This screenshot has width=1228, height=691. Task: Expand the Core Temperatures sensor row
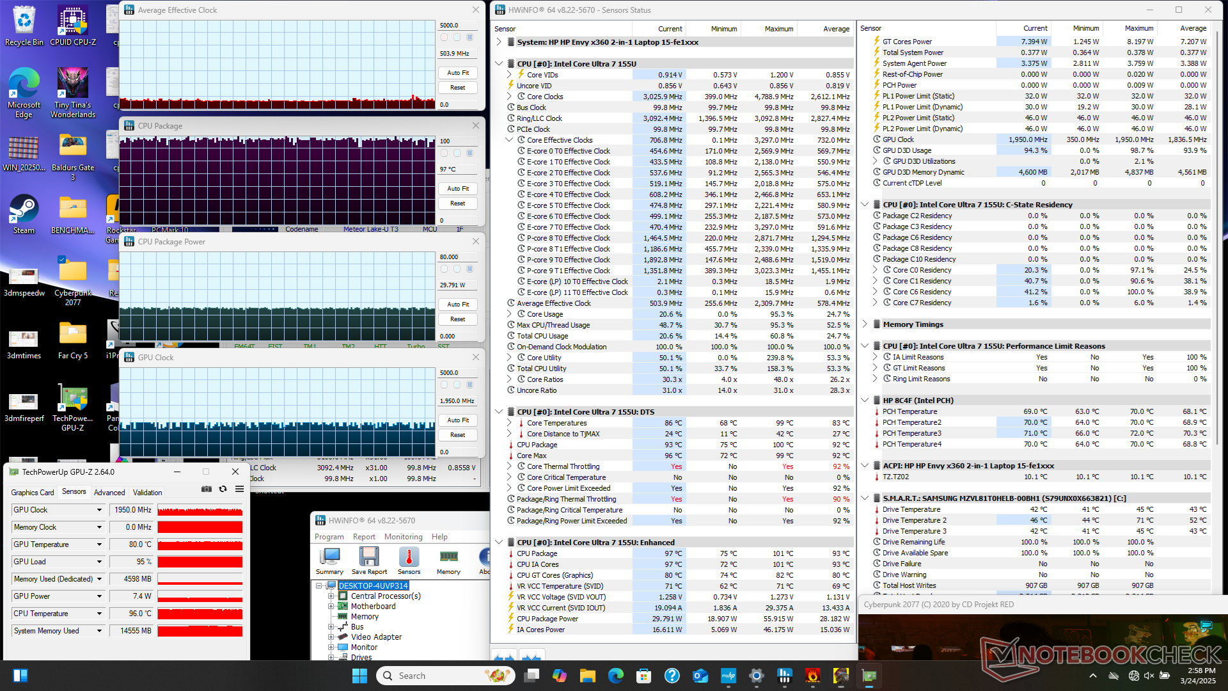[509, 423]
